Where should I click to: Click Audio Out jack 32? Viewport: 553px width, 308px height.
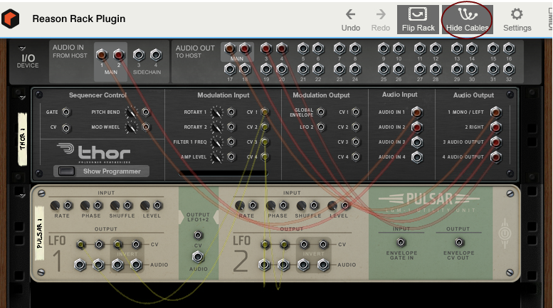point(509,70)
